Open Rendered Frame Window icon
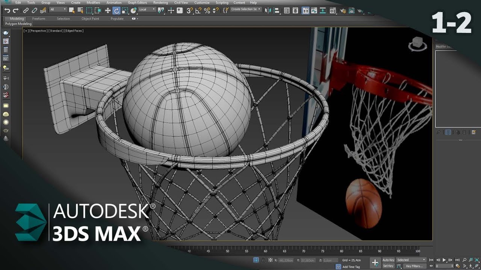Image resolution: width=481 pixels, height=270 pixels. pos(352,10)
